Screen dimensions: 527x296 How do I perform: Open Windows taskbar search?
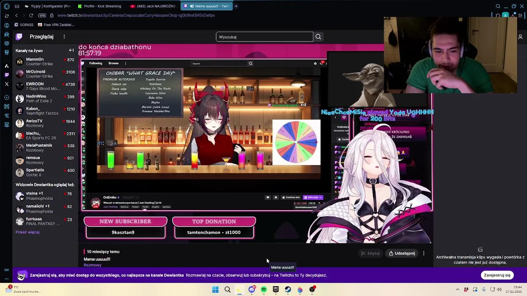tap(227, 289)
